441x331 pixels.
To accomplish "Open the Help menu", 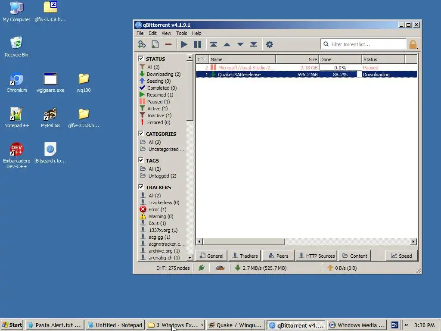I will pos(196,33).
